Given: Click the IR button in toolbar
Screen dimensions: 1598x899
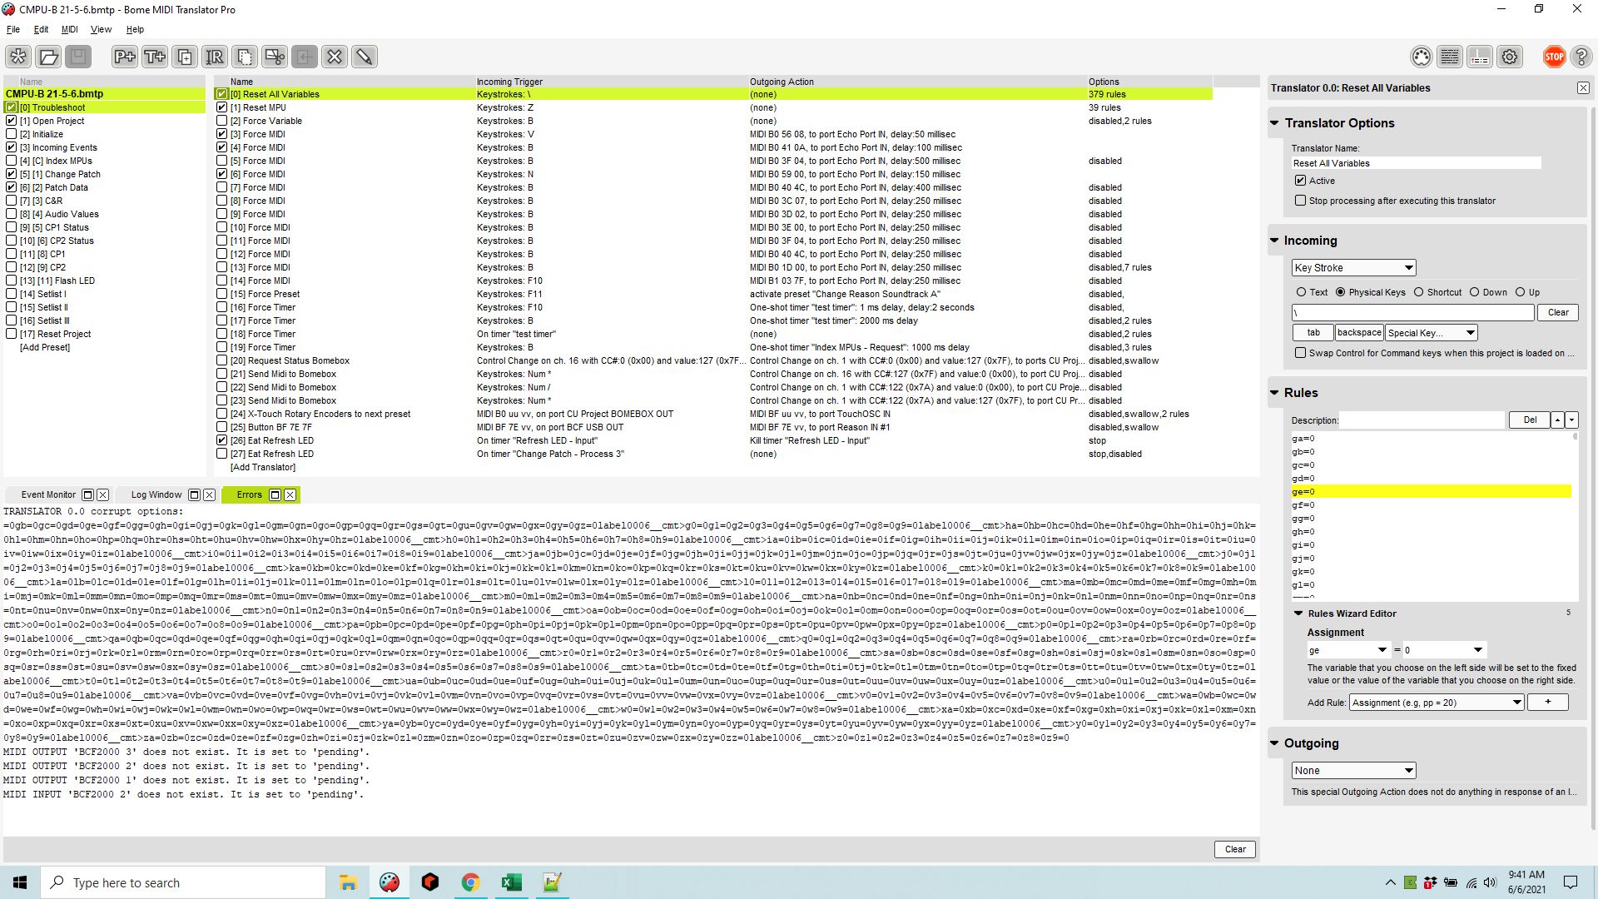Looking at the screenshot, I should [215, 56].
